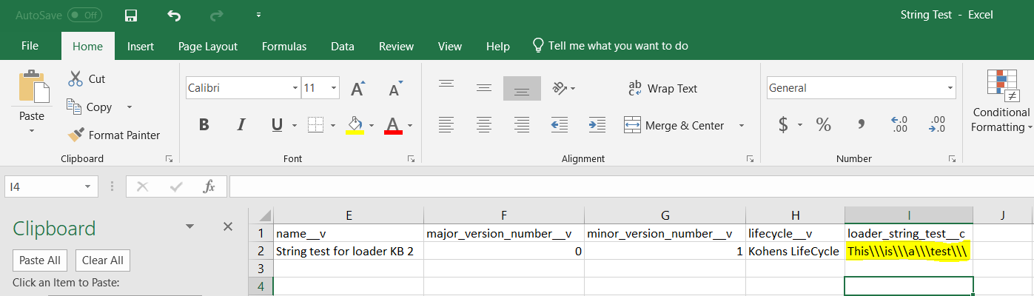Toggle the AutoSave switch
This screenshot has width=1034, height=296.
(84, 15)
